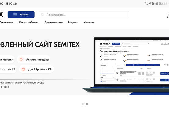The height and width of the screenshot is (125, 169).
Task: Click the people icon beside Для Юр. лиц
Action: point(24,69)
